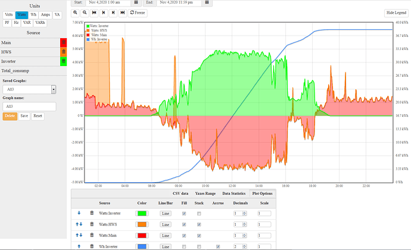Toggle Accrue for Wh:Inverter
This screenshot has height=250, width=411.
[x=218, y=246]
